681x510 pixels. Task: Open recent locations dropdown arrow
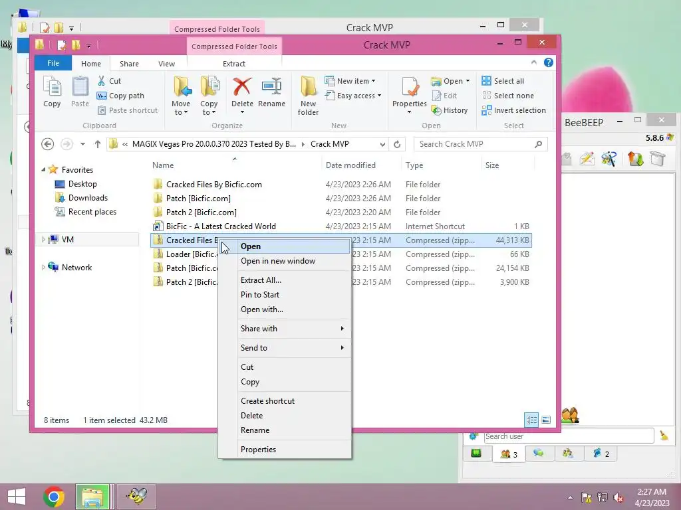pos(82,144)
